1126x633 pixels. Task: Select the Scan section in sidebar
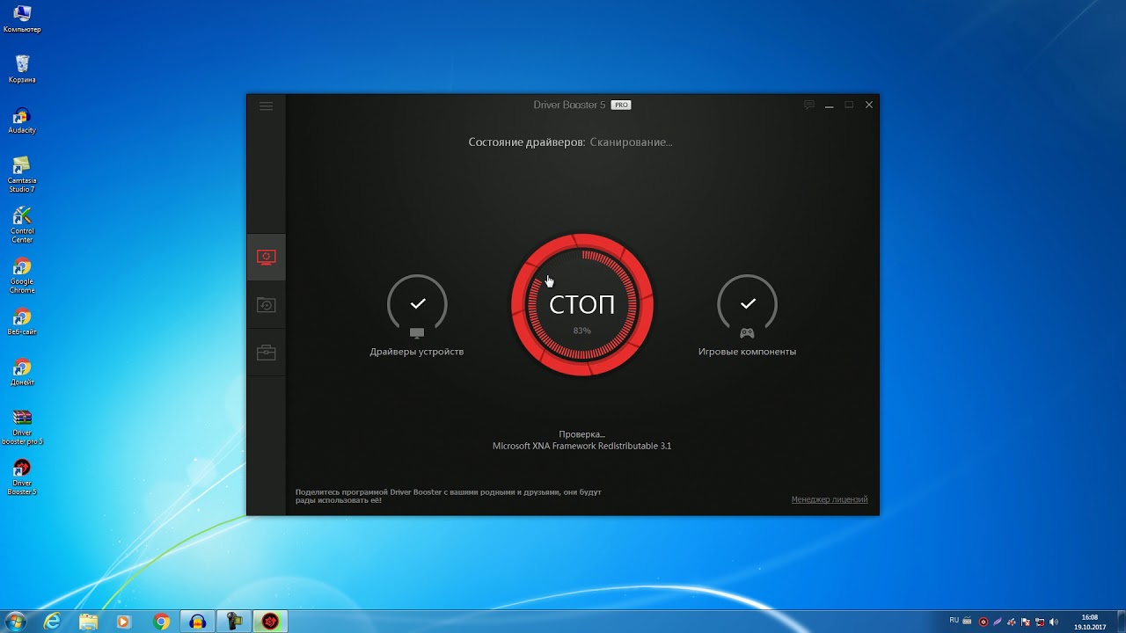[x=266, y=257]
